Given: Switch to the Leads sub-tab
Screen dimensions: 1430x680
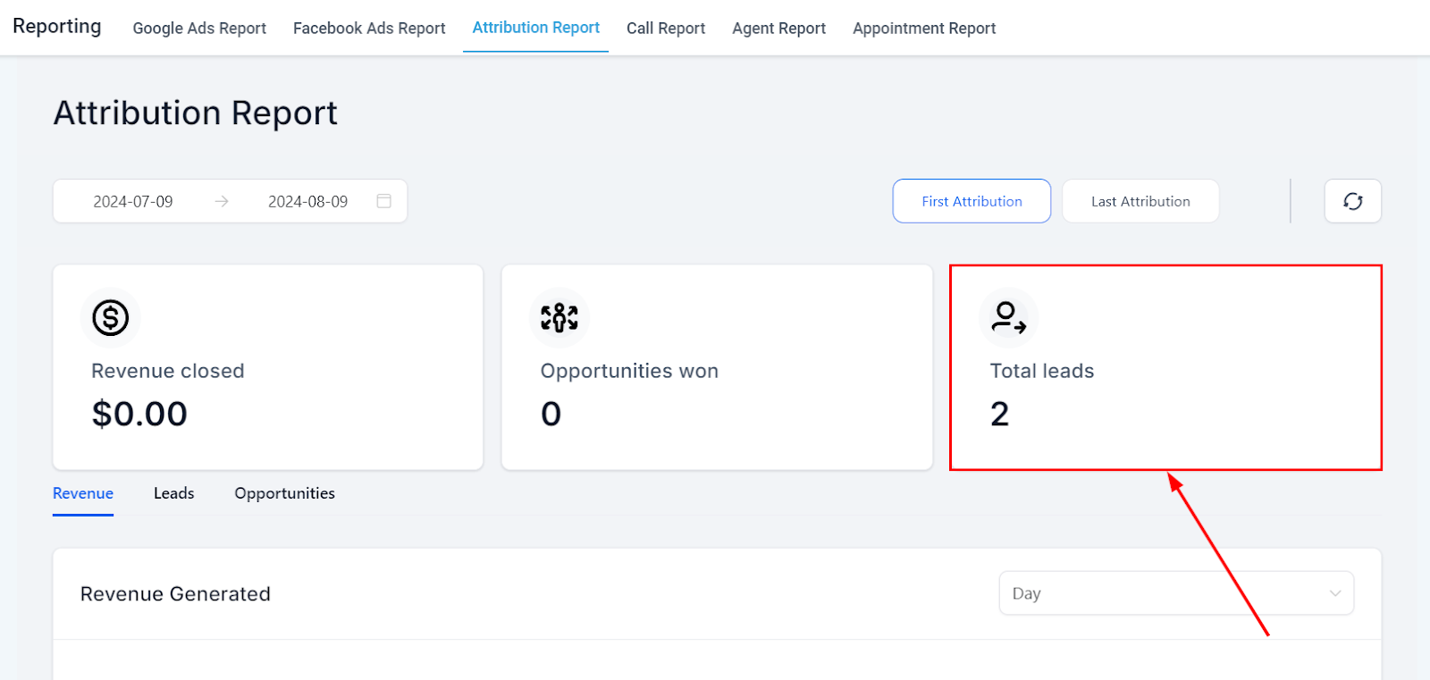Looking at the screenshot, I should click(x=174, y=493).
